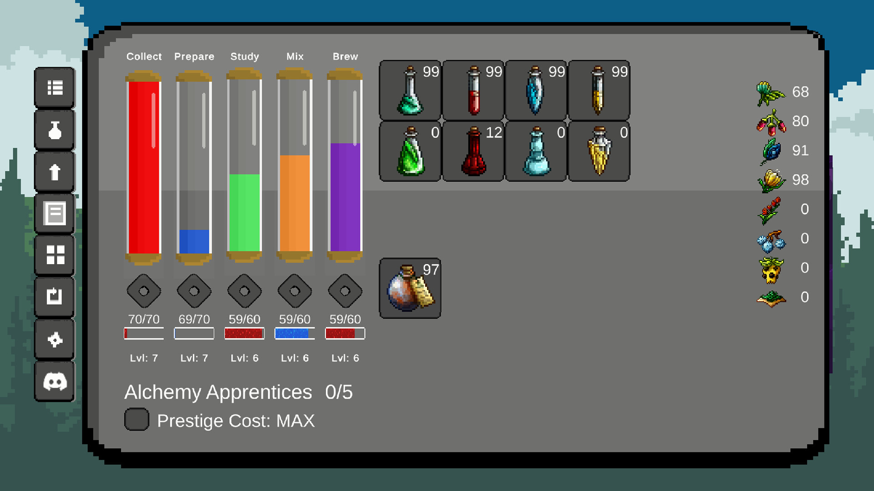874x491 pixels.
Task: Select the yellow flower with count 98
Action: 771,180
